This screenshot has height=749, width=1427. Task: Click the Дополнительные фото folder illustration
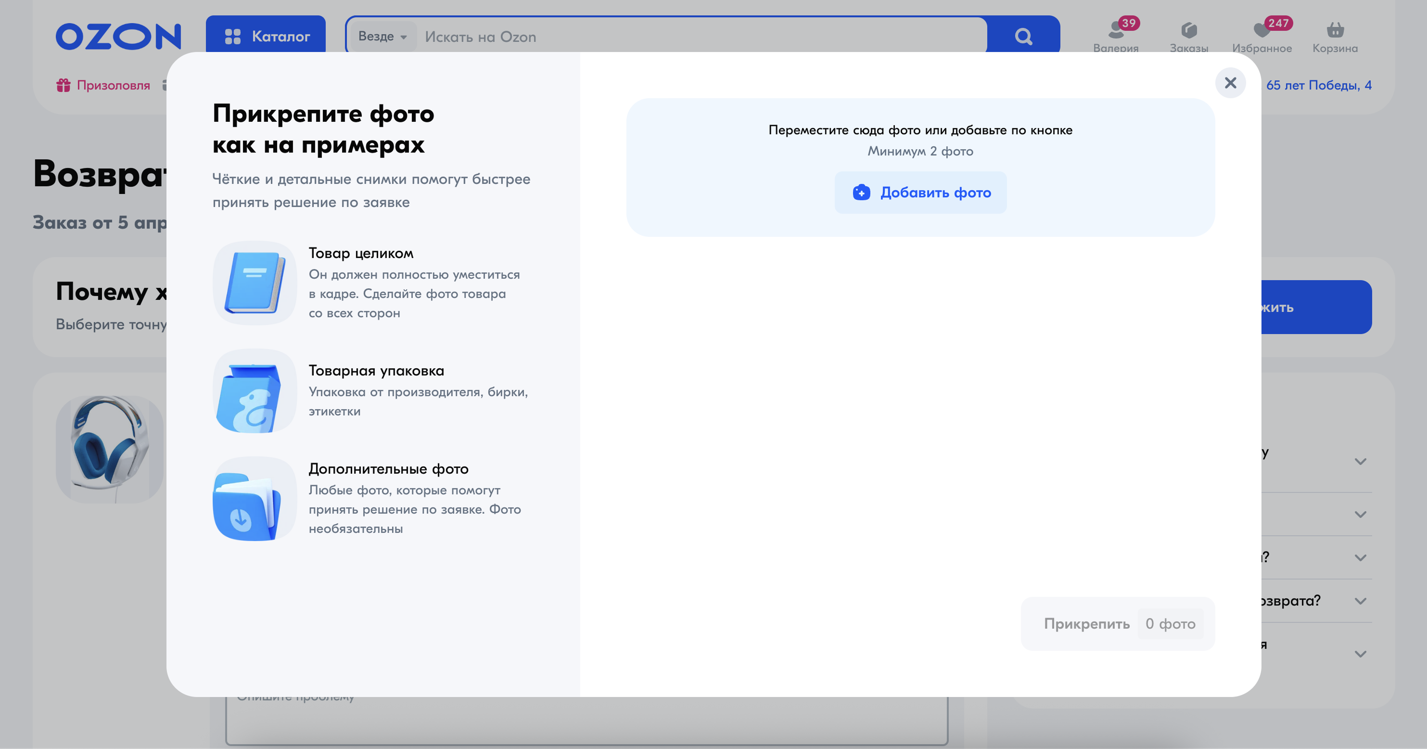click(255, 498)
